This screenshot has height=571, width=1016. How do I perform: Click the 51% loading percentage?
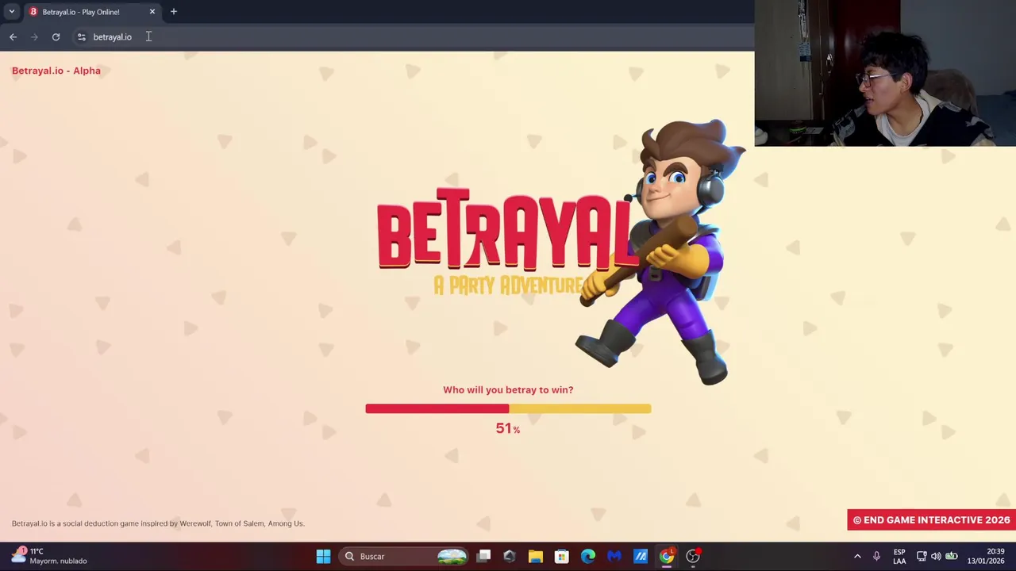pyautogui.click(x=508, y=428)
